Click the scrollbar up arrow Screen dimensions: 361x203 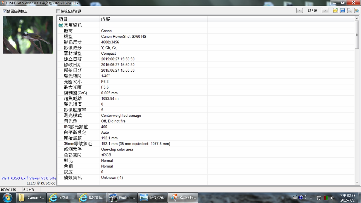(357, 18)
